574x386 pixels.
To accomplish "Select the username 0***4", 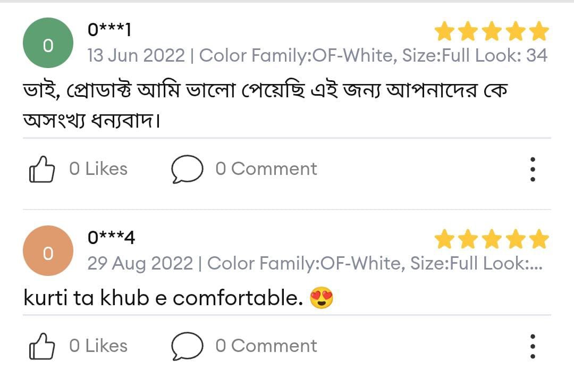I will pos(111,238).
